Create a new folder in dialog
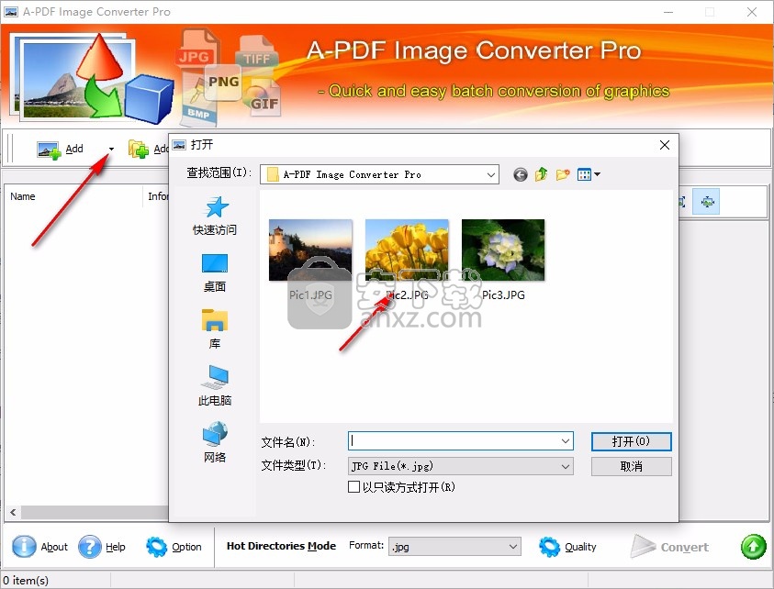Image resolution: width=774 pixels, height=589 pixels. pyautogui.click(x=563, y=174)
